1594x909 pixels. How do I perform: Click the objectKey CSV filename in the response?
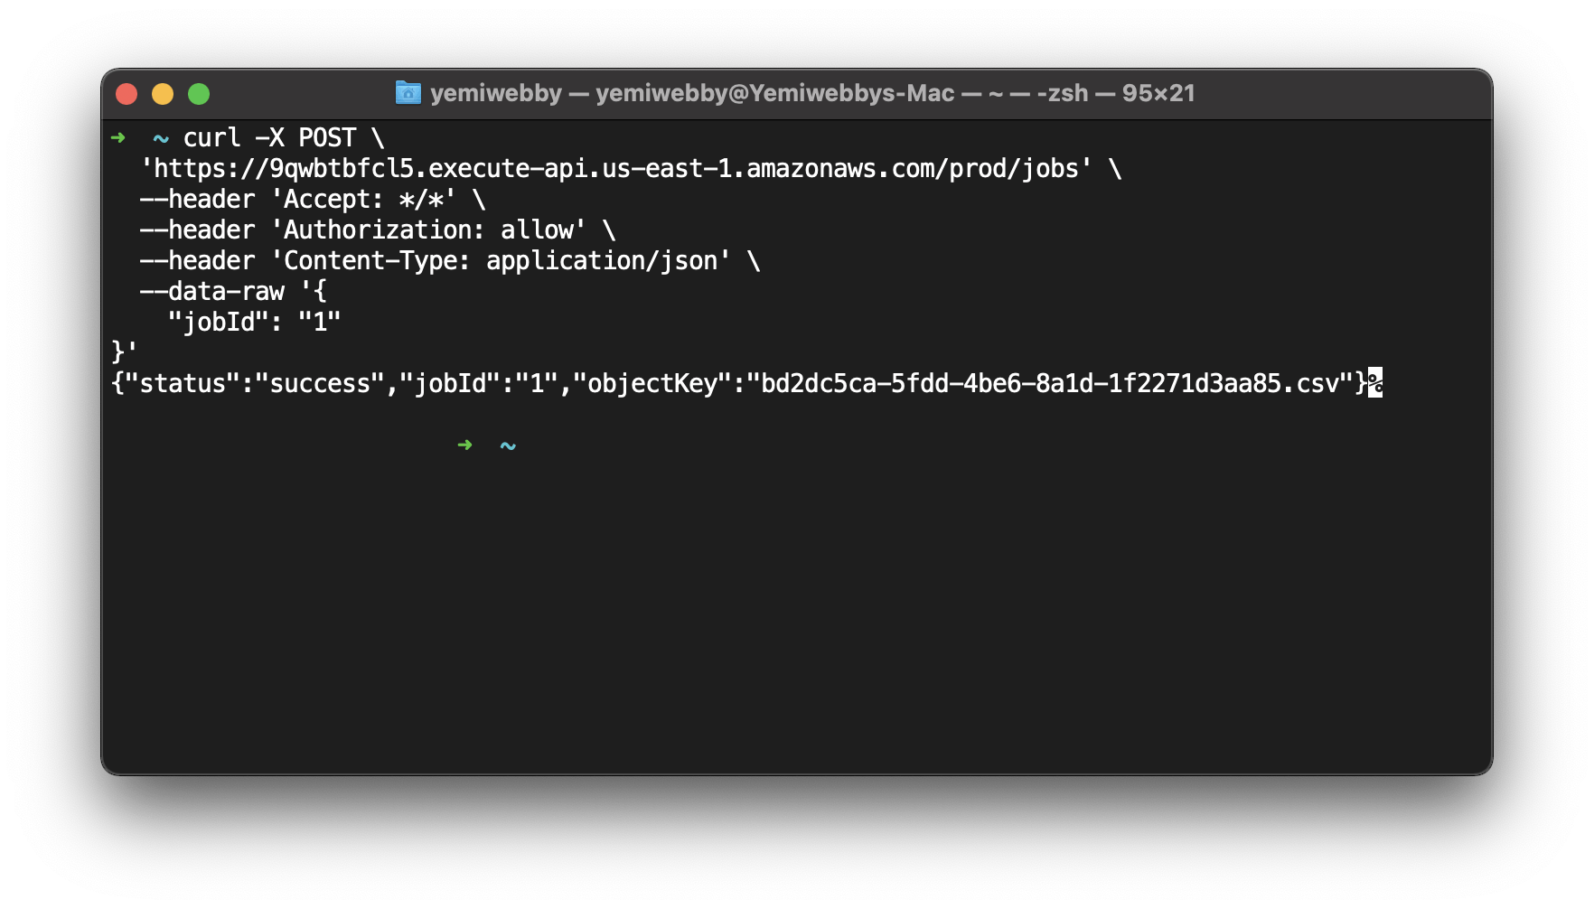click(1048, 382)
